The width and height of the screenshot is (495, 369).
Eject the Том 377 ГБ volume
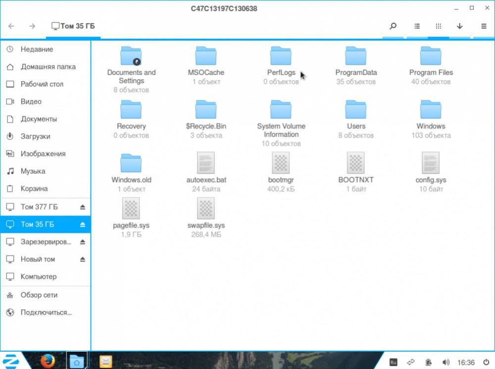click(x=83, y=207)
